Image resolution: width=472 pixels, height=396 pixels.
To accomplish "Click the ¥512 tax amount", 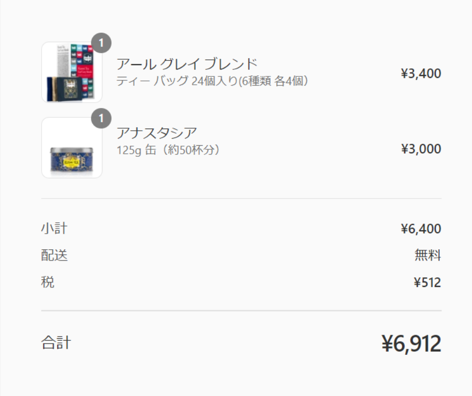I will (427, 282).
